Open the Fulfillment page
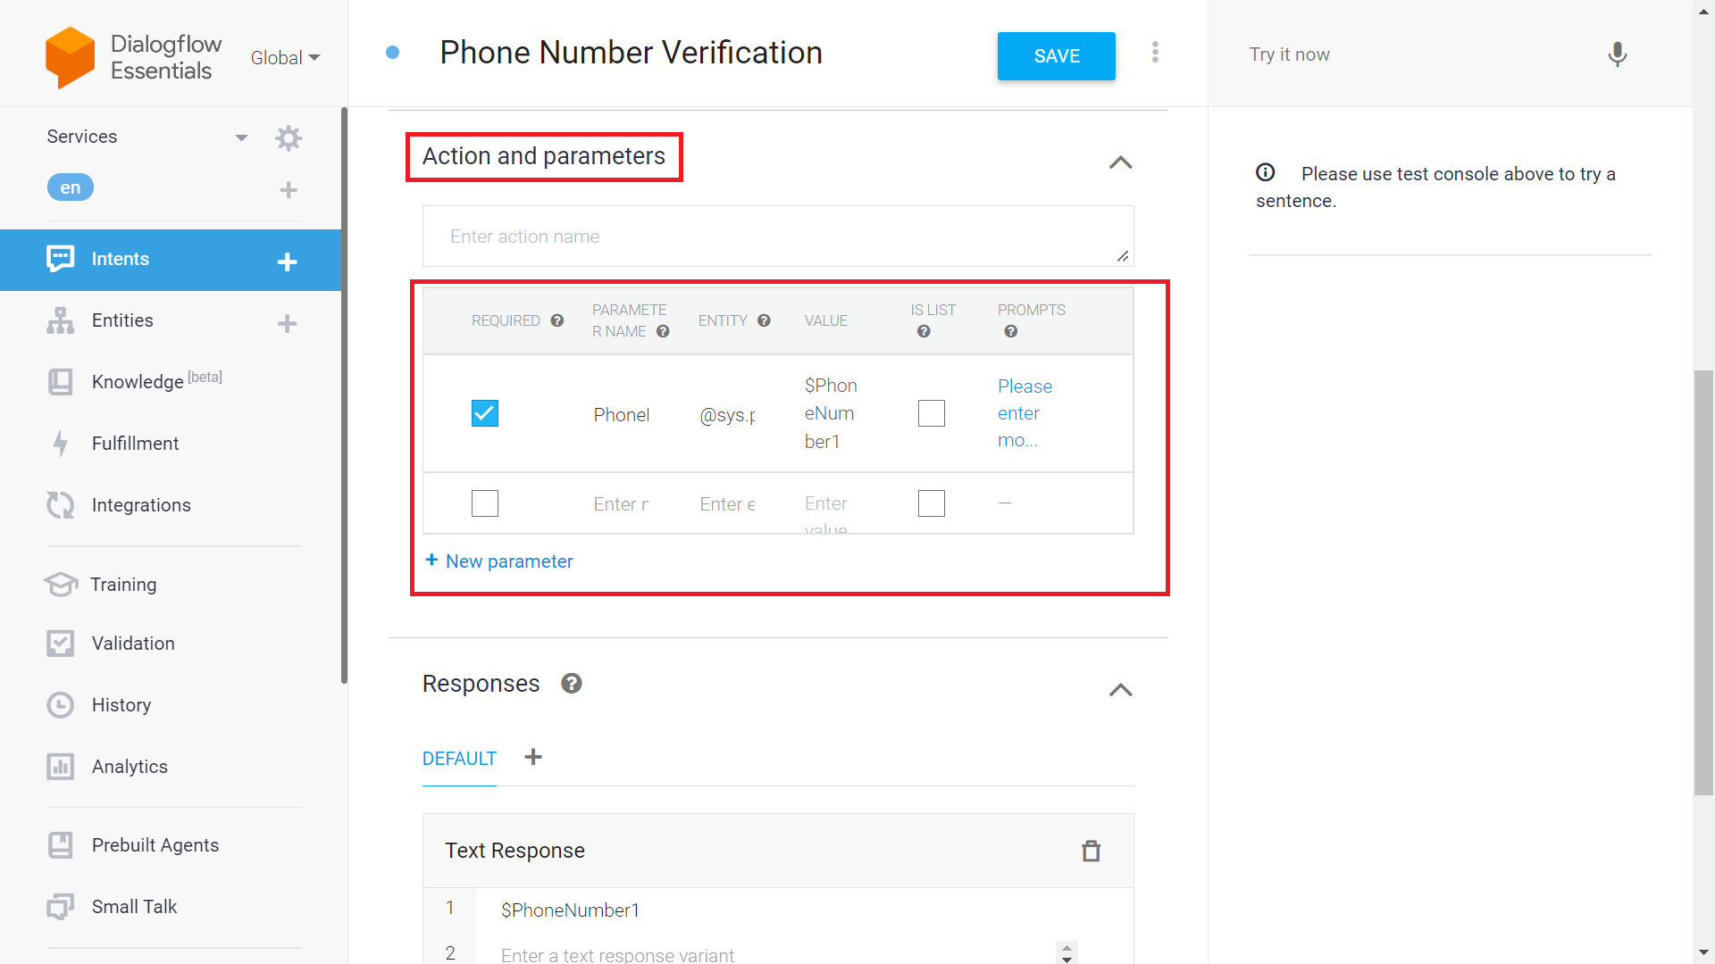Viewport: 1715px width, 964px height. [x=134, y=443]
